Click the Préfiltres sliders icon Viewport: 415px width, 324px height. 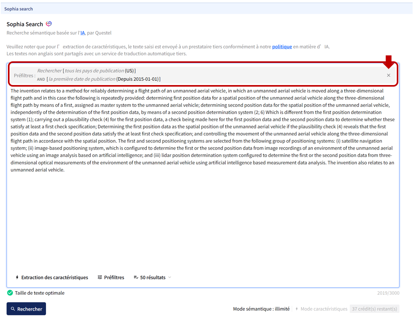100,277
